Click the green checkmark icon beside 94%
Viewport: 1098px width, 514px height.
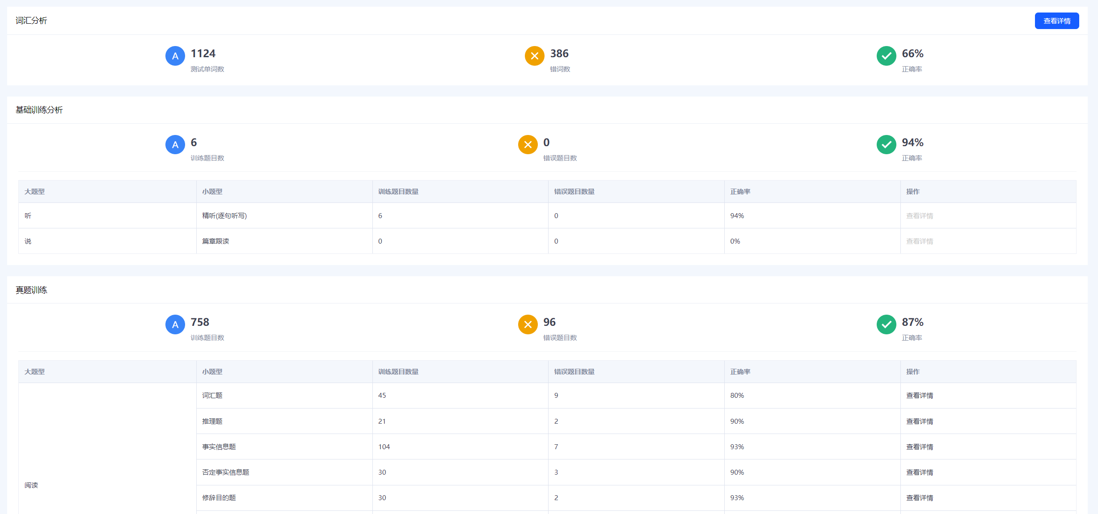[x=886, y=145]
